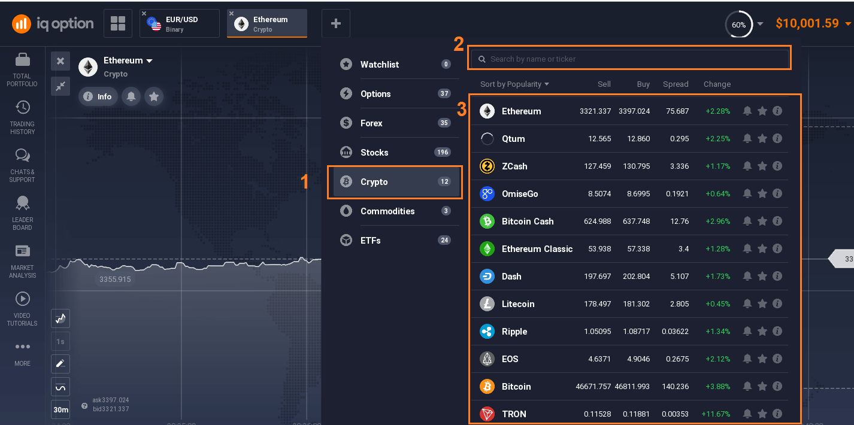
Task: Toggle favorite star next to chart Info button
Action: tap(154, 96)
